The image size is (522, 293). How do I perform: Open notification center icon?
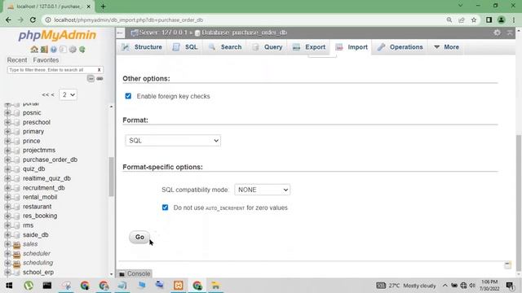pos(510,286)
